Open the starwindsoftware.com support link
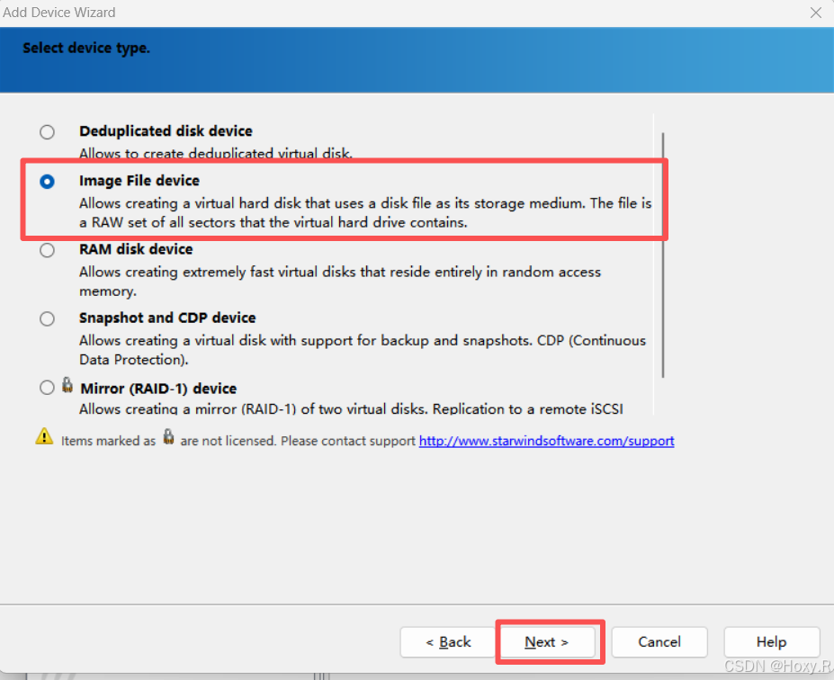 click(x=546, y=441)
